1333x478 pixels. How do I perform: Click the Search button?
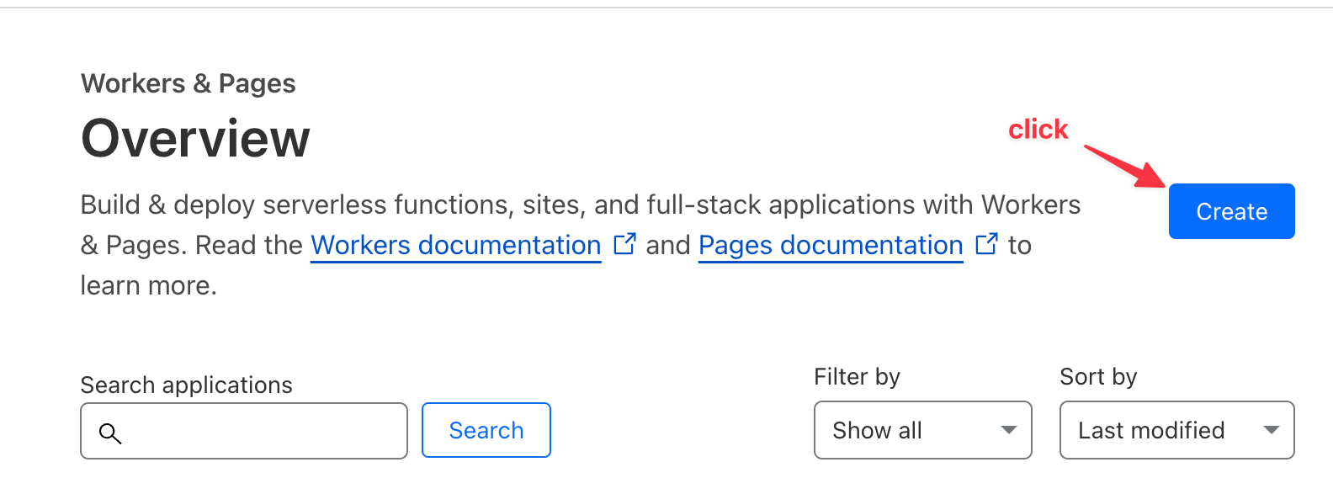click(x=486, y=430)
